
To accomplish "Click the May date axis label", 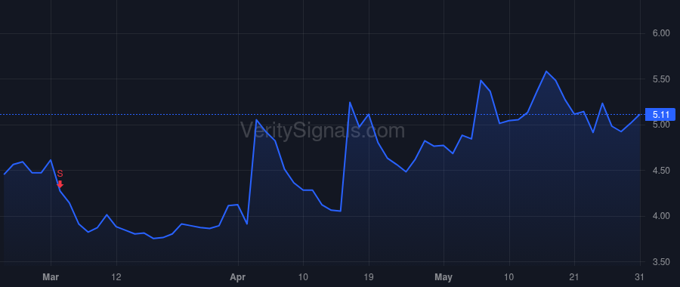I will (444, 277).
